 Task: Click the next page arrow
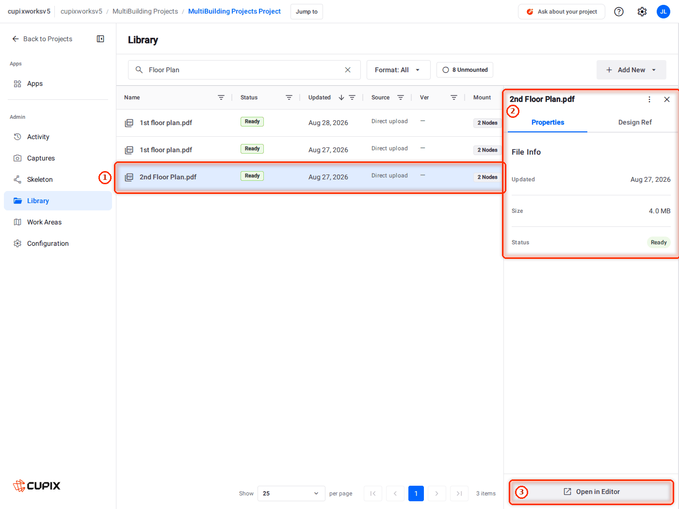coord(437,493)
